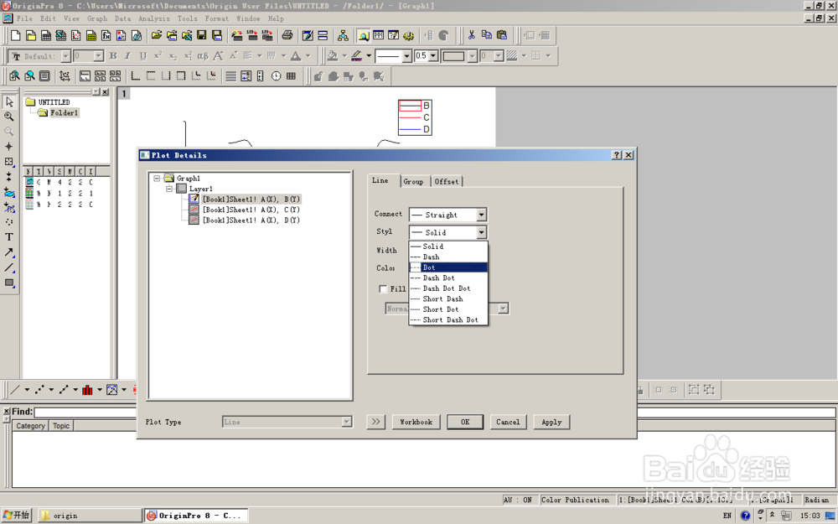
Task: Click the Find input field
Action: pyautogui.click(x=435, y=412)
